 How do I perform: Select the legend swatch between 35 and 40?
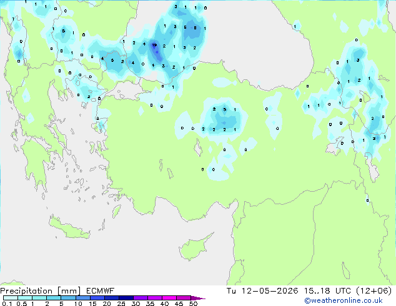pos(155,298)
